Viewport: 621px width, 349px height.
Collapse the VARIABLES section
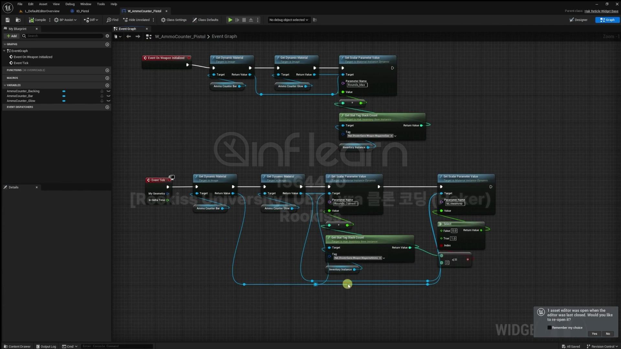point(5,85)
